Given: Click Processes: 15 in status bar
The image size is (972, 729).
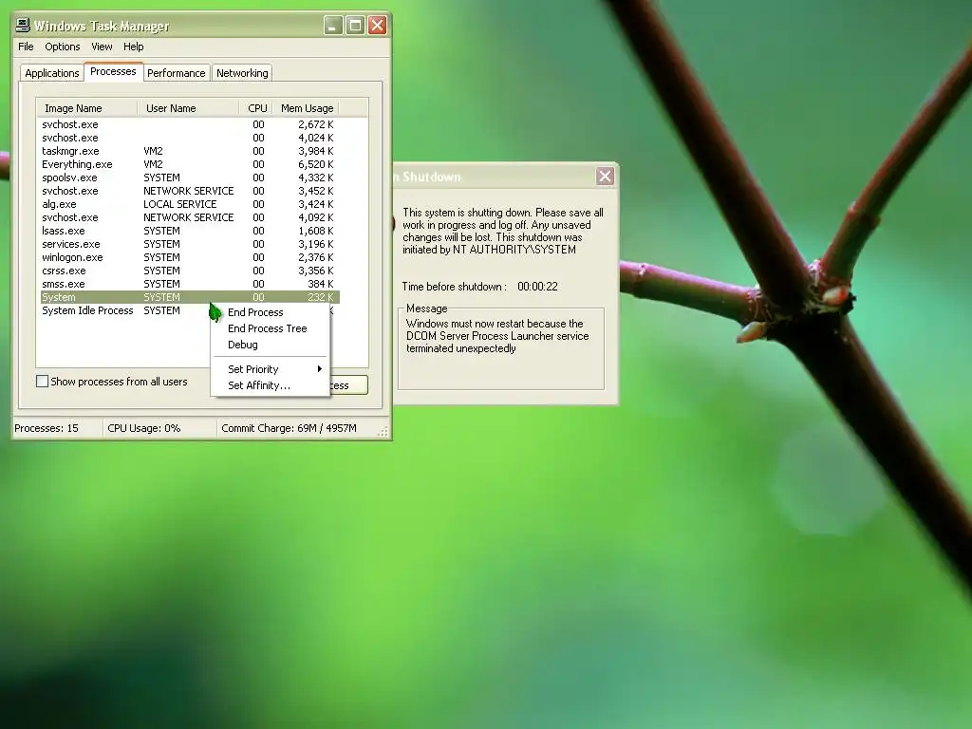Looking at the screenshot, I should (47, 428).
